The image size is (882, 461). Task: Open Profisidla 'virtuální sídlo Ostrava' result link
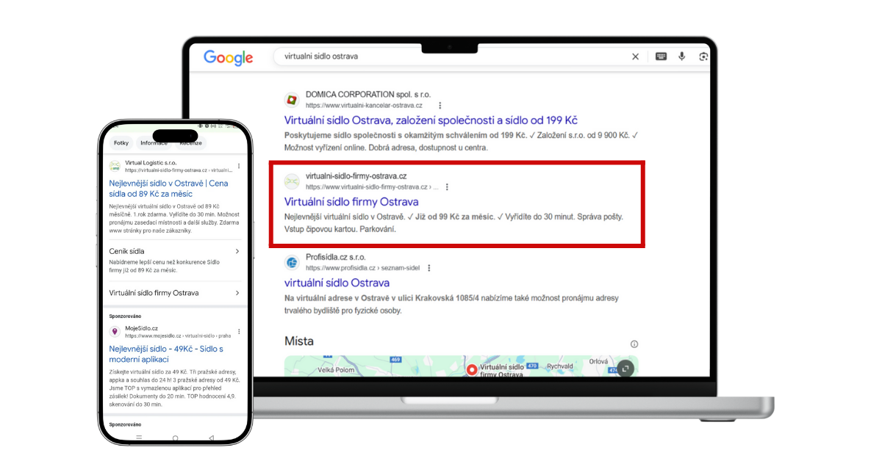click(337, 283)
